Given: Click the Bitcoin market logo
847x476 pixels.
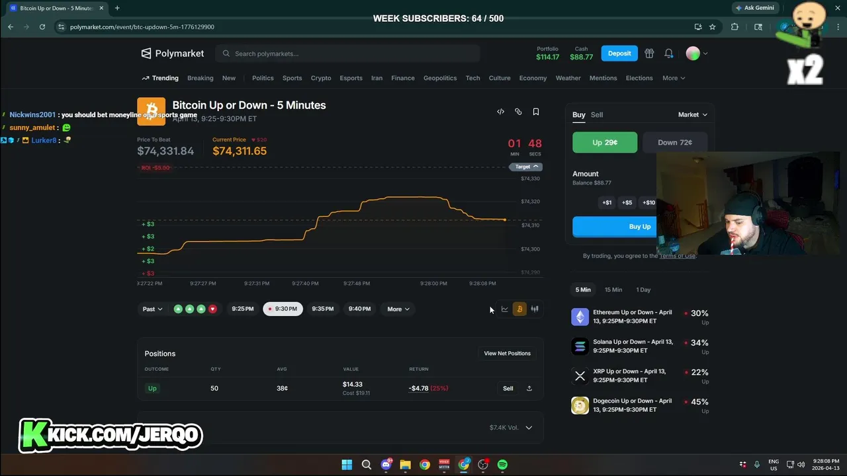Looking at the screenshot, I should [x=151, y=111].
